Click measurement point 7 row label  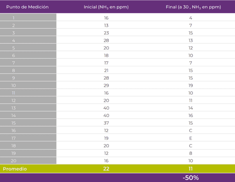[14, 63]
